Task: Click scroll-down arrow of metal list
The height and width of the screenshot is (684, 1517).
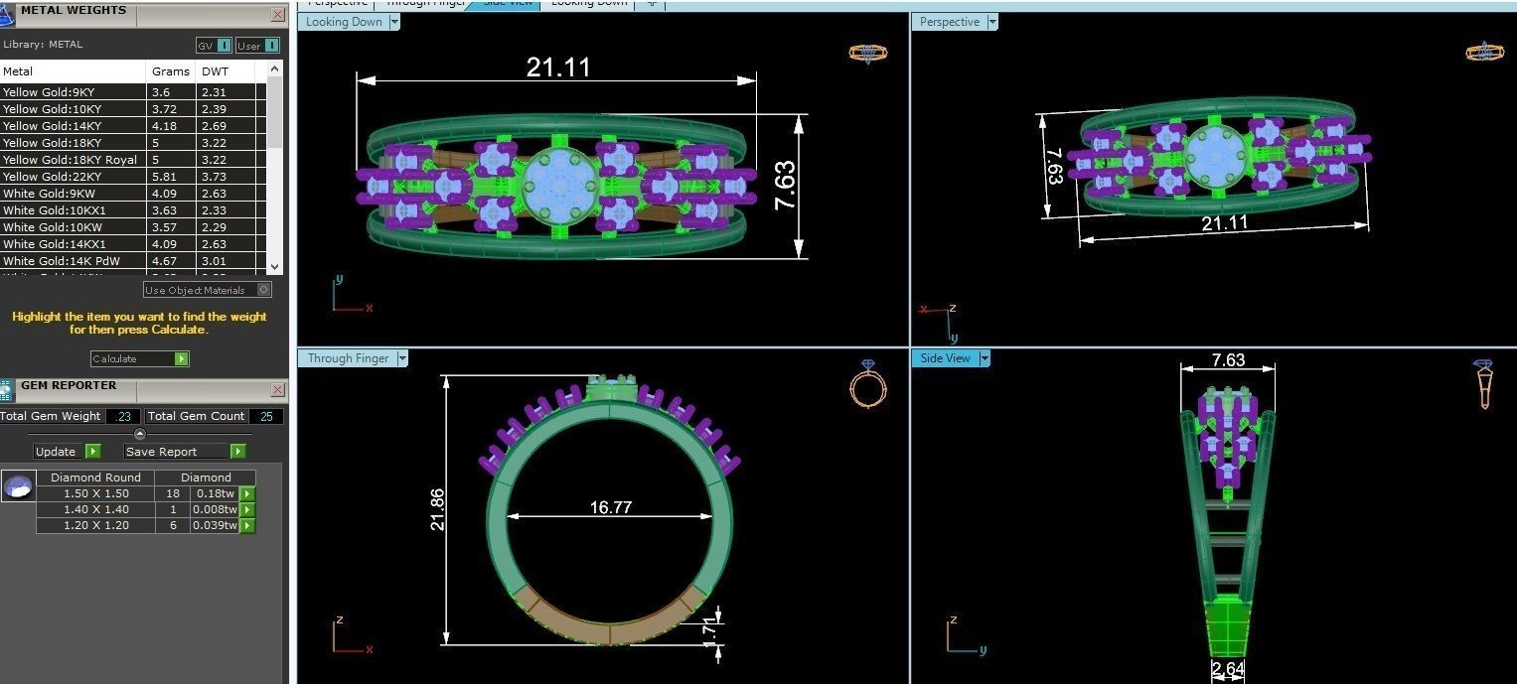Action: pyautogui.click(x=275, y=266)
